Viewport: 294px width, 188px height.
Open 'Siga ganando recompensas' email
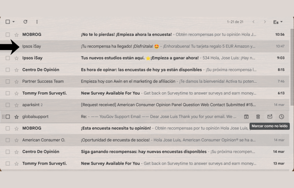pyautogui.click(x=145, y=152)
